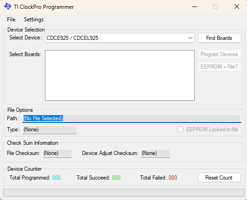Click the TI logo icon in title bar
The image size is (247, 200).
pyautogui.click(x=7, y=6)
